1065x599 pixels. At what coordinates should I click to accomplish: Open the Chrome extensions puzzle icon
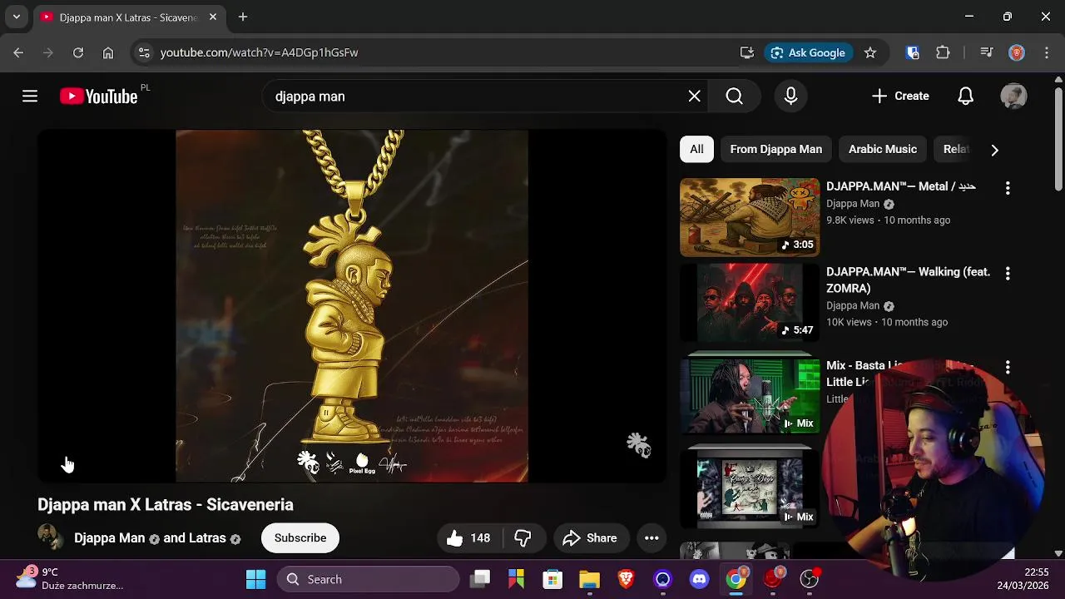(x=943, y=52)
